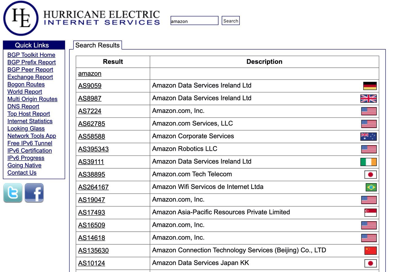This screenshot has width=394, height=272.
Task: Click the Quick Links panel header
Action: coord(34,45)
